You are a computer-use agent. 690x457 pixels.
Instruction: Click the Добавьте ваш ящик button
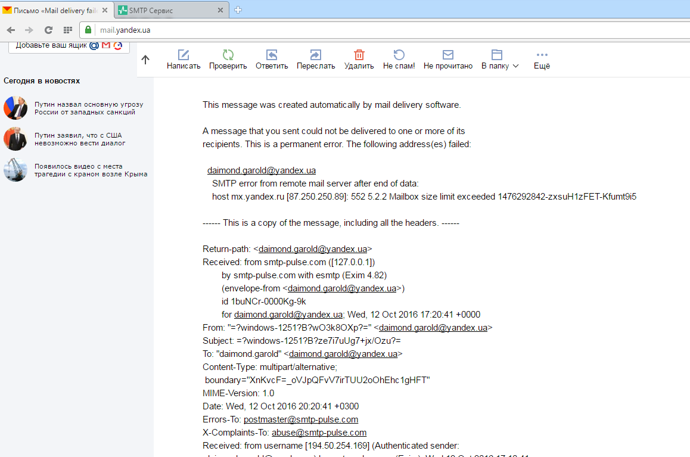tap(69, 46)
